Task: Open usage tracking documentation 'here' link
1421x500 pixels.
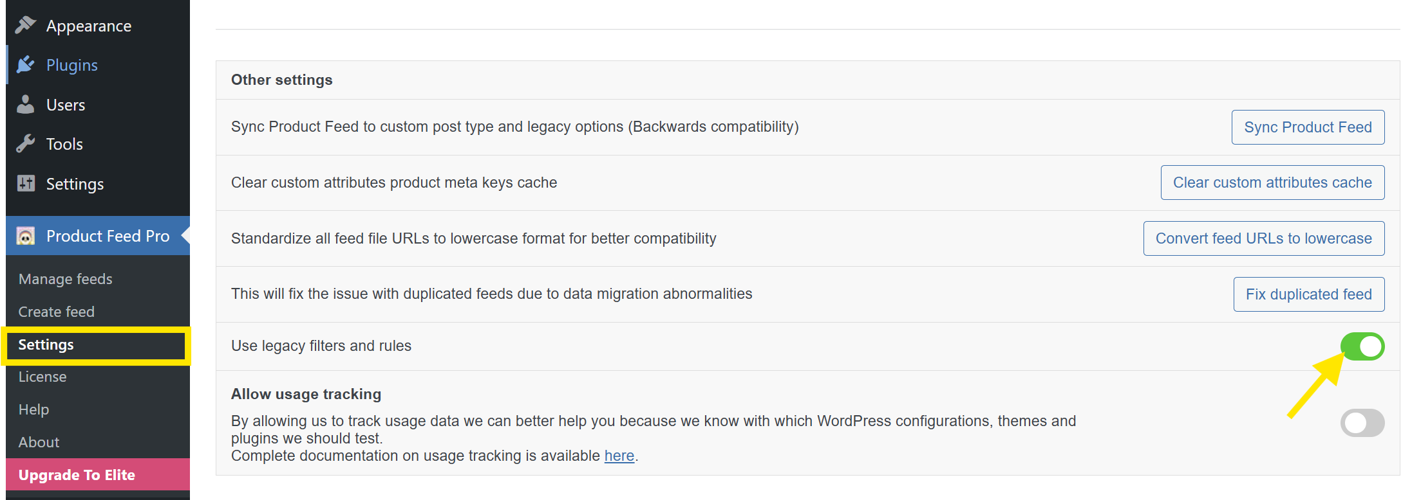Action: tap(619, 456)
